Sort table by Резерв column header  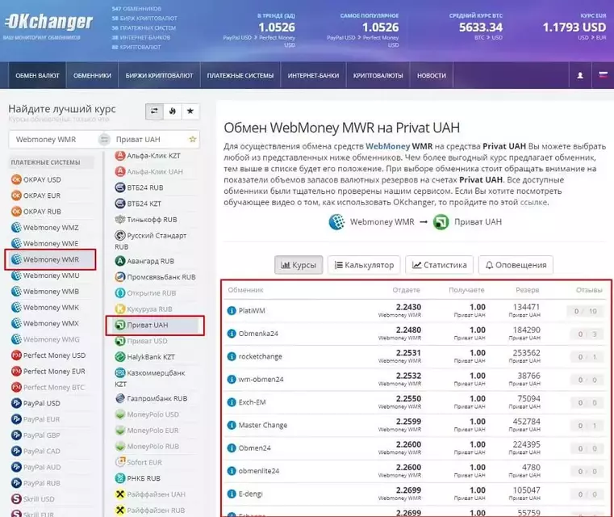click(527, 290)
